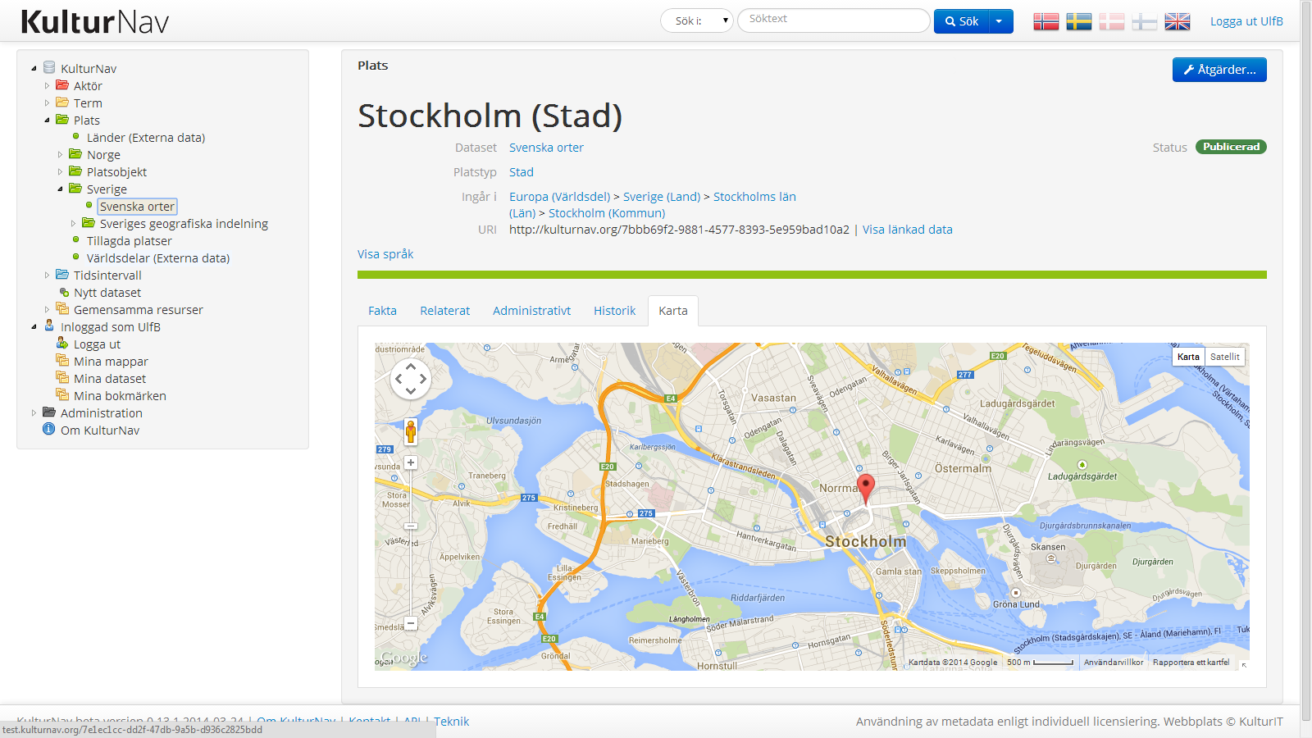1312x738 pixels.
Task: Expand the Aktör tree node
Action: [47, 85]
